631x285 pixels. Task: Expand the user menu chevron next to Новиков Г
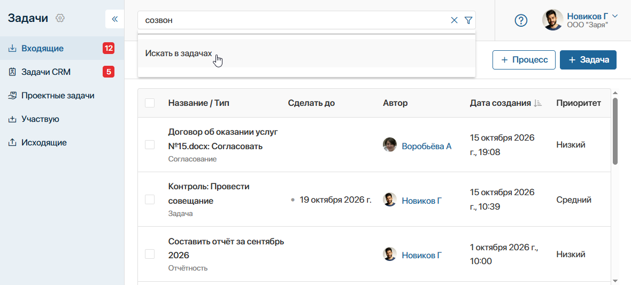pos(614,16)
